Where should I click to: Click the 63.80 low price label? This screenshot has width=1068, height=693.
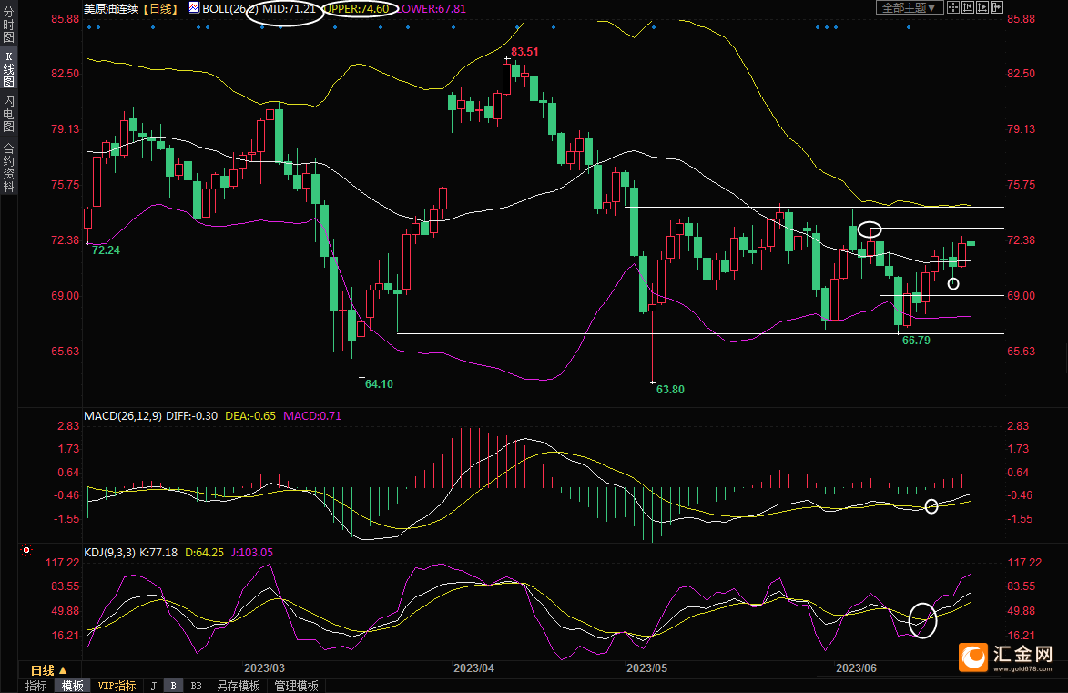click(x=670, y=390)
